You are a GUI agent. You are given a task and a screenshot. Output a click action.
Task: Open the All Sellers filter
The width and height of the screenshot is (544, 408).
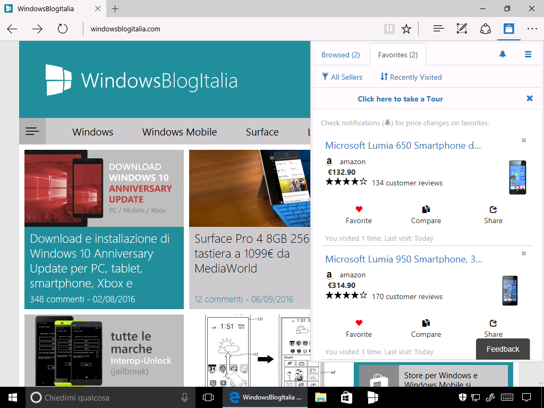pos(342,77)
